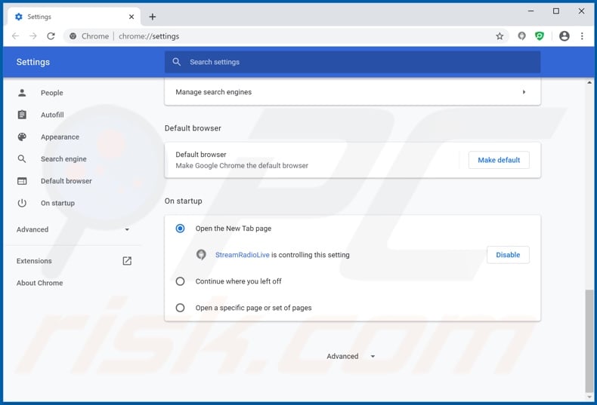Select Open the New Tab page option
The width and height of the screenshot is (597, 405).
point(180,229)
